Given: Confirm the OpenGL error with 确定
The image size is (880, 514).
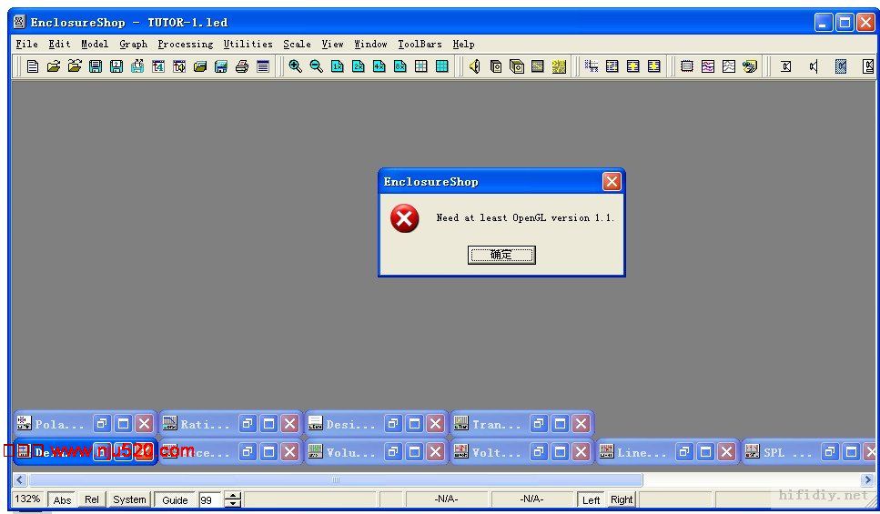Looking at the screenshot, I should pos(501,255).
